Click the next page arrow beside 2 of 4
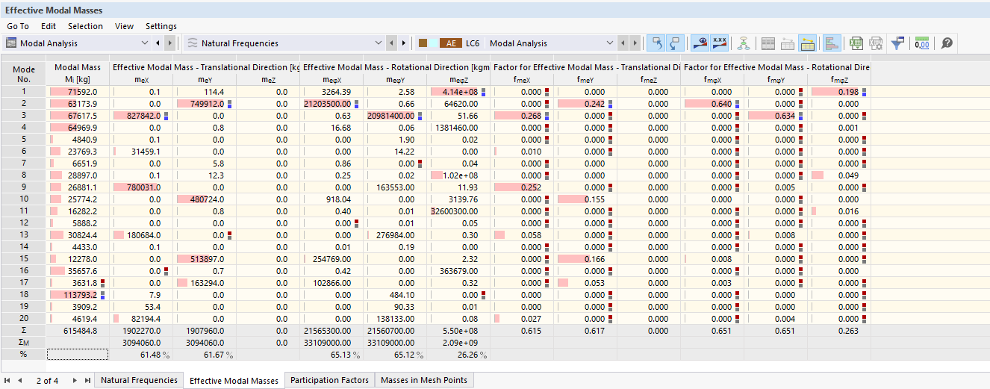Screen dimensions: 990x389 [x=75, y=380]
